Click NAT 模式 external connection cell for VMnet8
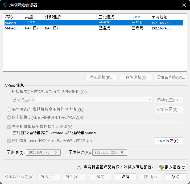 click(53, 28)
